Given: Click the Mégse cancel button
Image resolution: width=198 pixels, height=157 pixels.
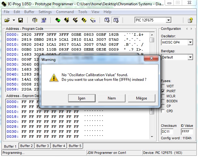Looking at the screenshot, I should click(142, 98).
